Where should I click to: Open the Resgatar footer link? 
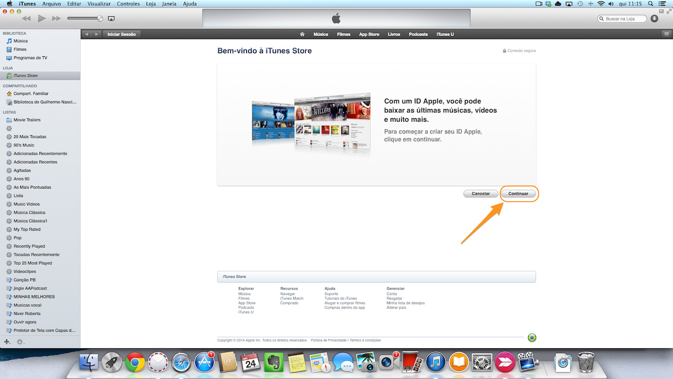point(394,298)
